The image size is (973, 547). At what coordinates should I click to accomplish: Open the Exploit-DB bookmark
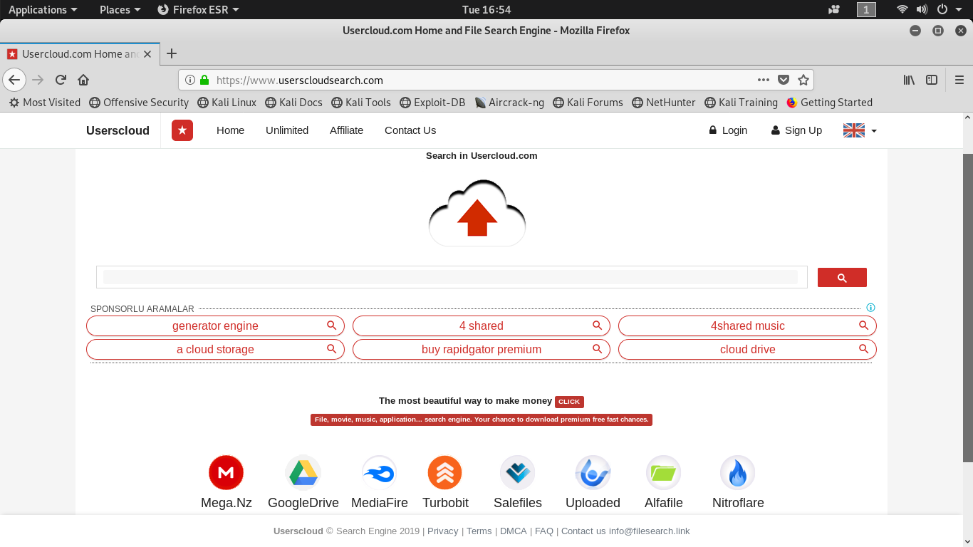(432, 103)
